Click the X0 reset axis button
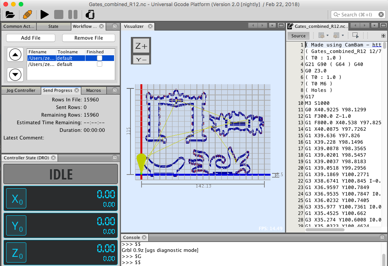 pyautogui.click(x=16, y=199)
